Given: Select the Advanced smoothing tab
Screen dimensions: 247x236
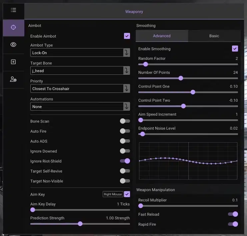Looking at the screenshot, I should [x=162, y=36].
